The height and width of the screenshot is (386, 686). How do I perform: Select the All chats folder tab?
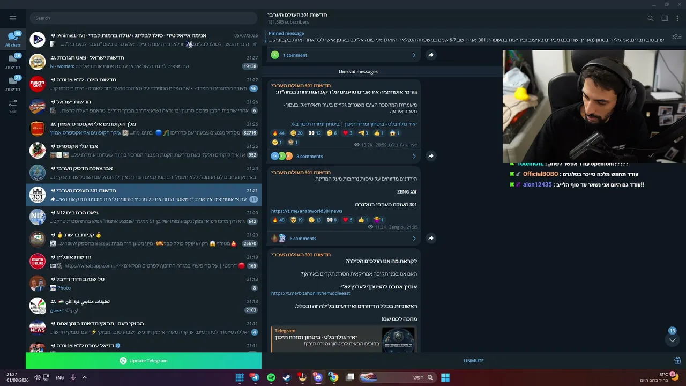[13, 40]
